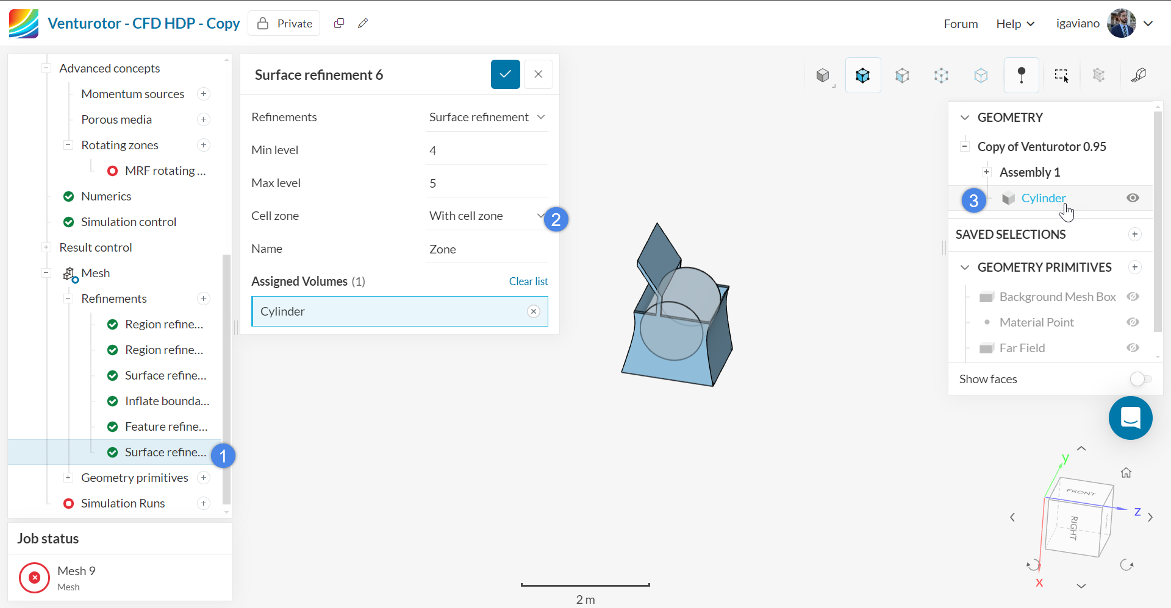Rotate view left with the left chevron by the orientation cube
The height and width of the screenshot is (608, 1171).
(1012, 517)
